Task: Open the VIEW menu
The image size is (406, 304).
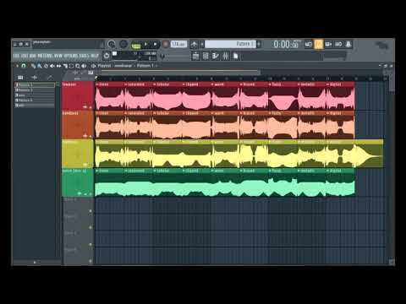Action: [x=58, y=56]
